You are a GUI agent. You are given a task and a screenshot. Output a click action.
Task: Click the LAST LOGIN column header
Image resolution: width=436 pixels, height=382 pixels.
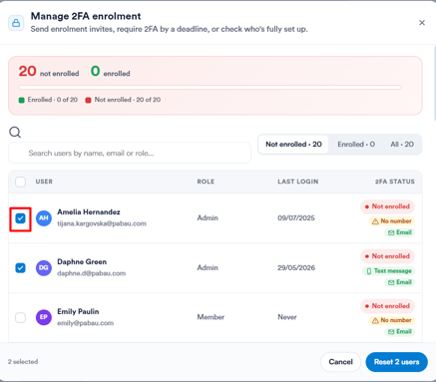click(298, 182)
